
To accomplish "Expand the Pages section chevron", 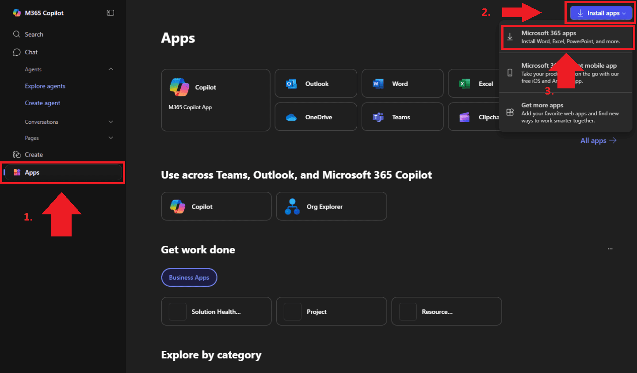I will coord(111,138).
